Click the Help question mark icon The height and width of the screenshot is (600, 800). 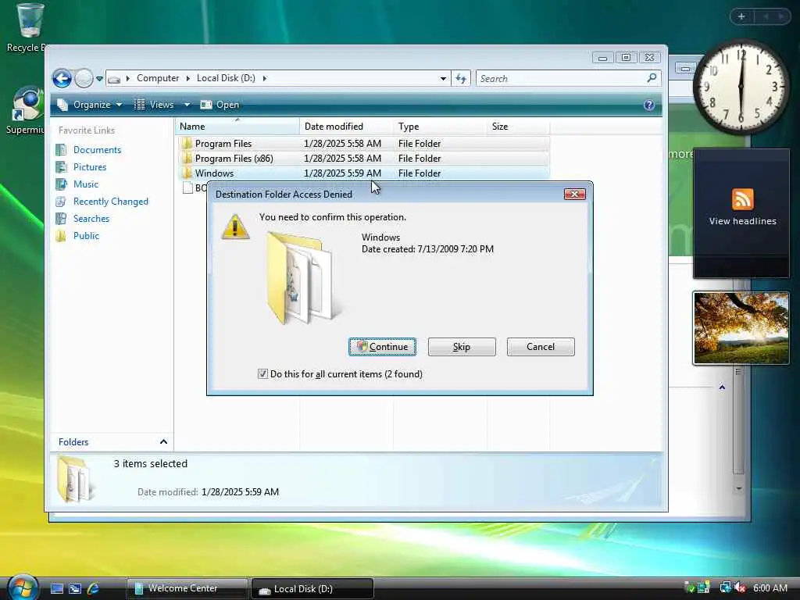pos(649,105)
